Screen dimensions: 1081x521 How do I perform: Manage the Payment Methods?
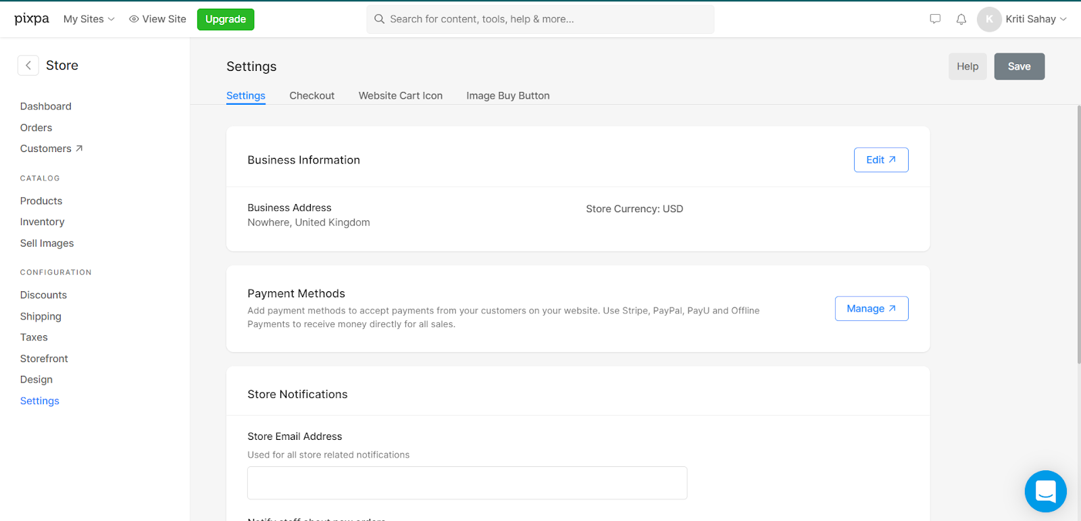[x=872, y=309]
